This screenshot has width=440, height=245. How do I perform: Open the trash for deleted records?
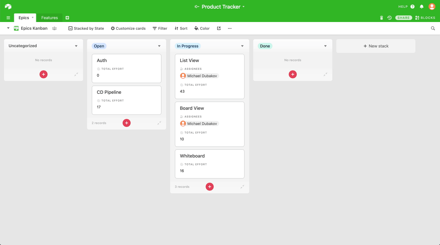[x=381, y=18]
